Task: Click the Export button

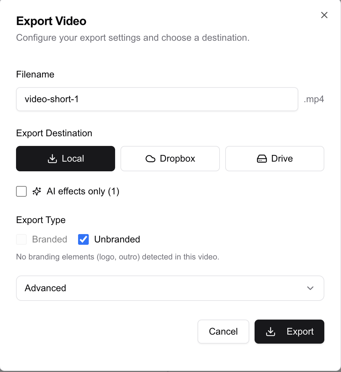Action: pos(289,331)
